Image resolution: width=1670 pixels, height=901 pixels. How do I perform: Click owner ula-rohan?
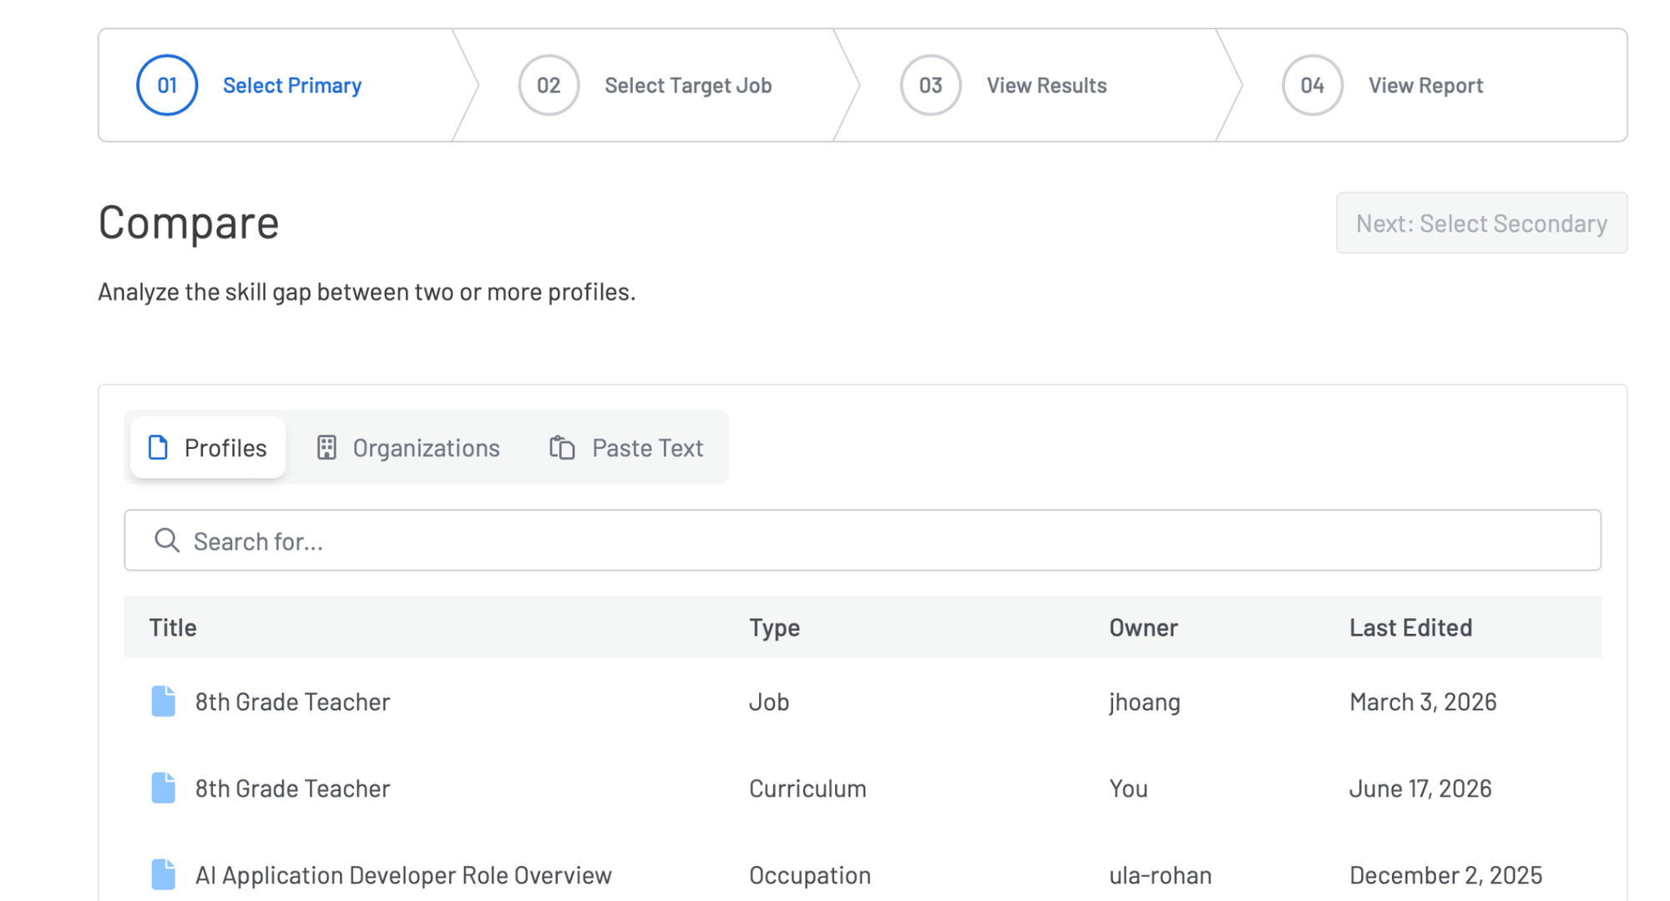tap(1160, 875)
